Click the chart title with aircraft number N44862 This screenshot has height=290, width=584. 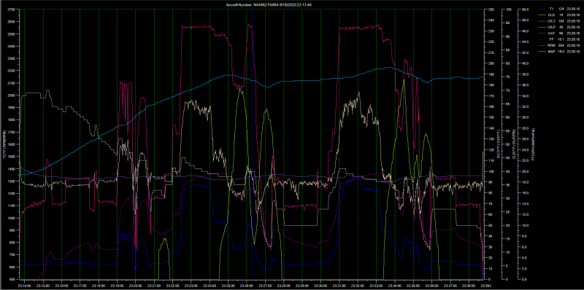[268, 4]
